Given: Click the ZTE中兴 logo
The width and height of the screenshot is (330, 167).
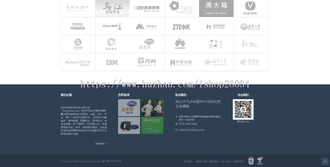Looking at the screenshot, I should [181, 26].
